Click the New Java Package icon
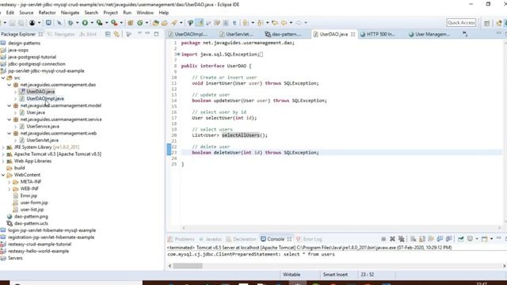 coord(130,23)
